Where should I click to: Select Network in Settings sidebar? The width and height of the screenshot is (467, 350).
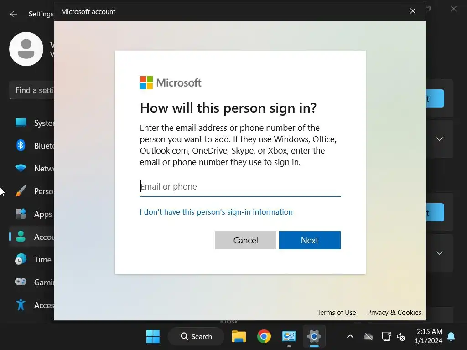tap(32, 169)
